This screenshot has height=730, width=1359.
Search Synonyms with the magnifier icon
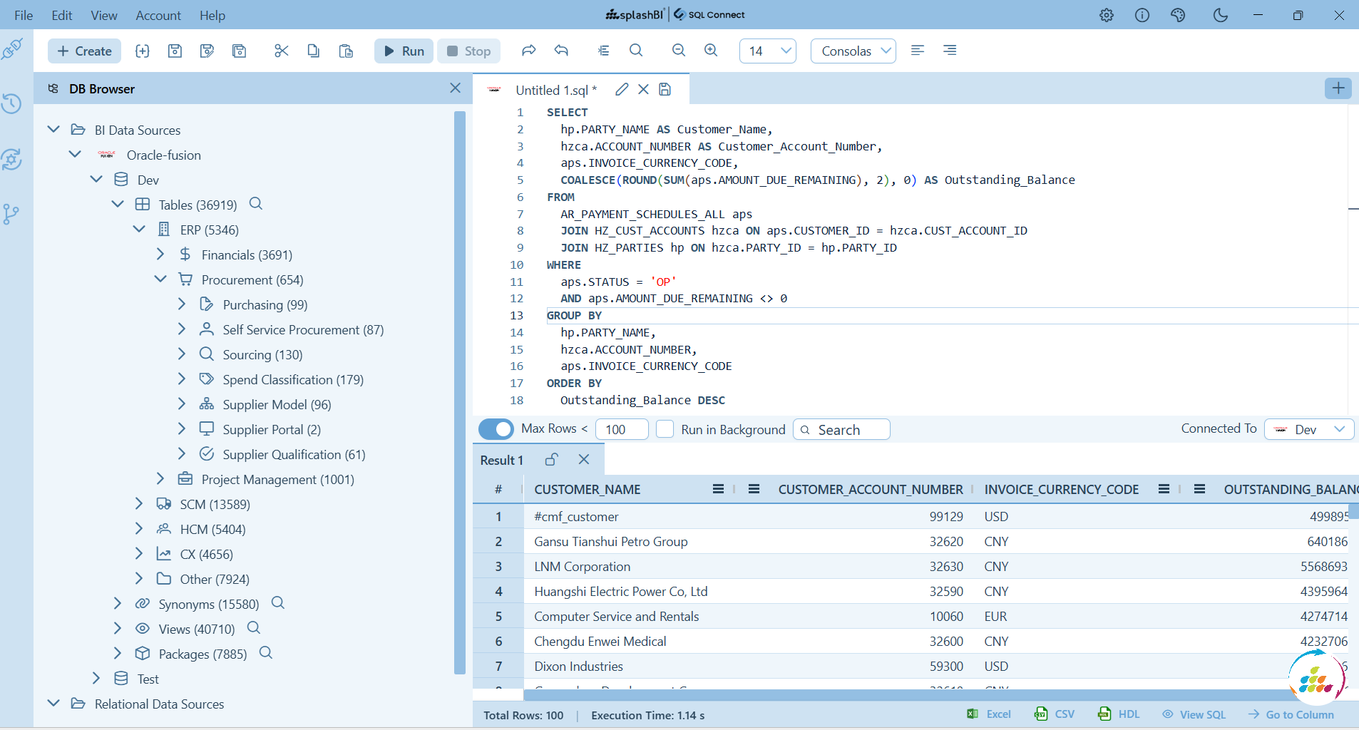pyautogui.click(x=278, y=603)
